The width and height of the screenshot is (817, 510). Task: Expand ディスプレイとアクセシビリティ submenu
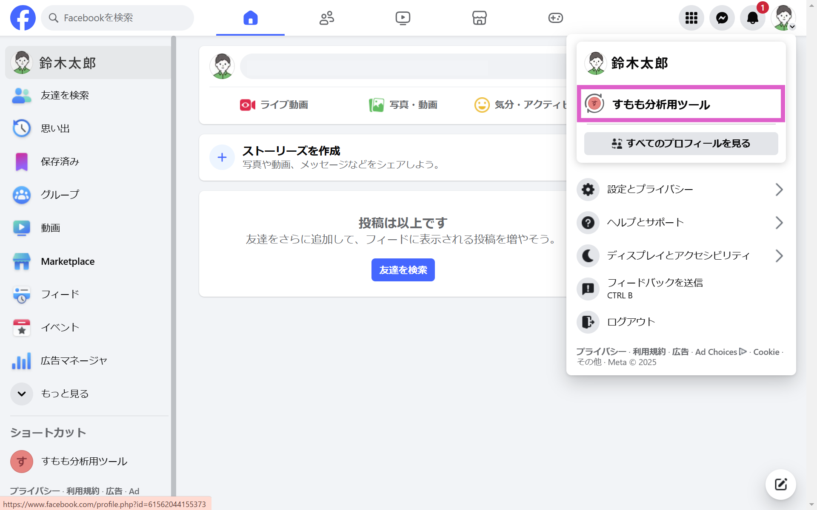(680, 255)
